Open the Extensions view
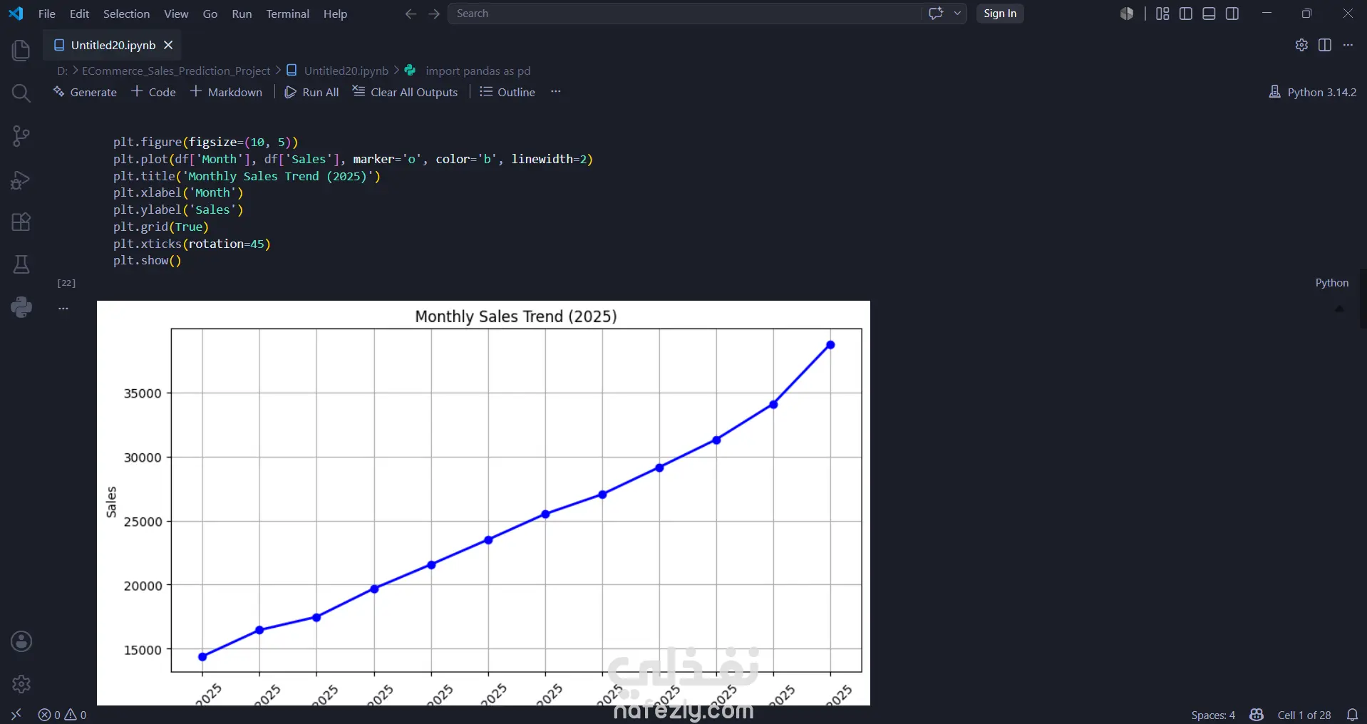 click(x=21, y=222)
